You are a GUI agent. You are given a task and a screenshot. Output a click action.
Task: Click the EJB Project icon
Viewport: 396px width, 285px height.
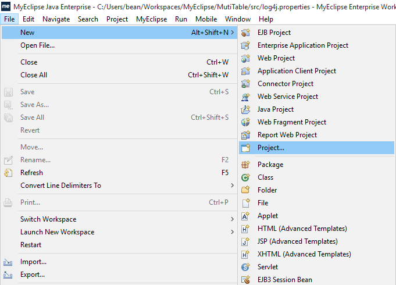(246, 33)
